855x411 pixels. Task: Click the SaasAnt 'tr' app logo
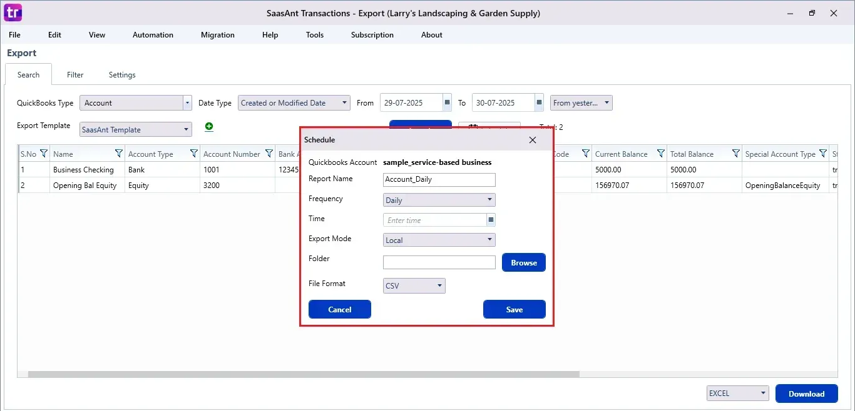point(13,12)
